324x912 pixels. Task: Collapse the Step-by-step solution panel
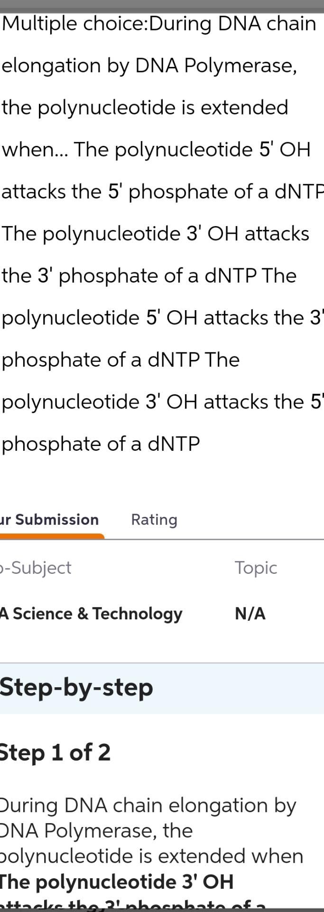[76, 687]
